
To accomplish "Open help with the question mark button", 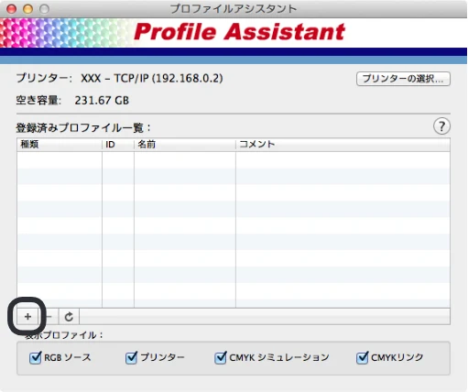I will click(x=441, y=126).
